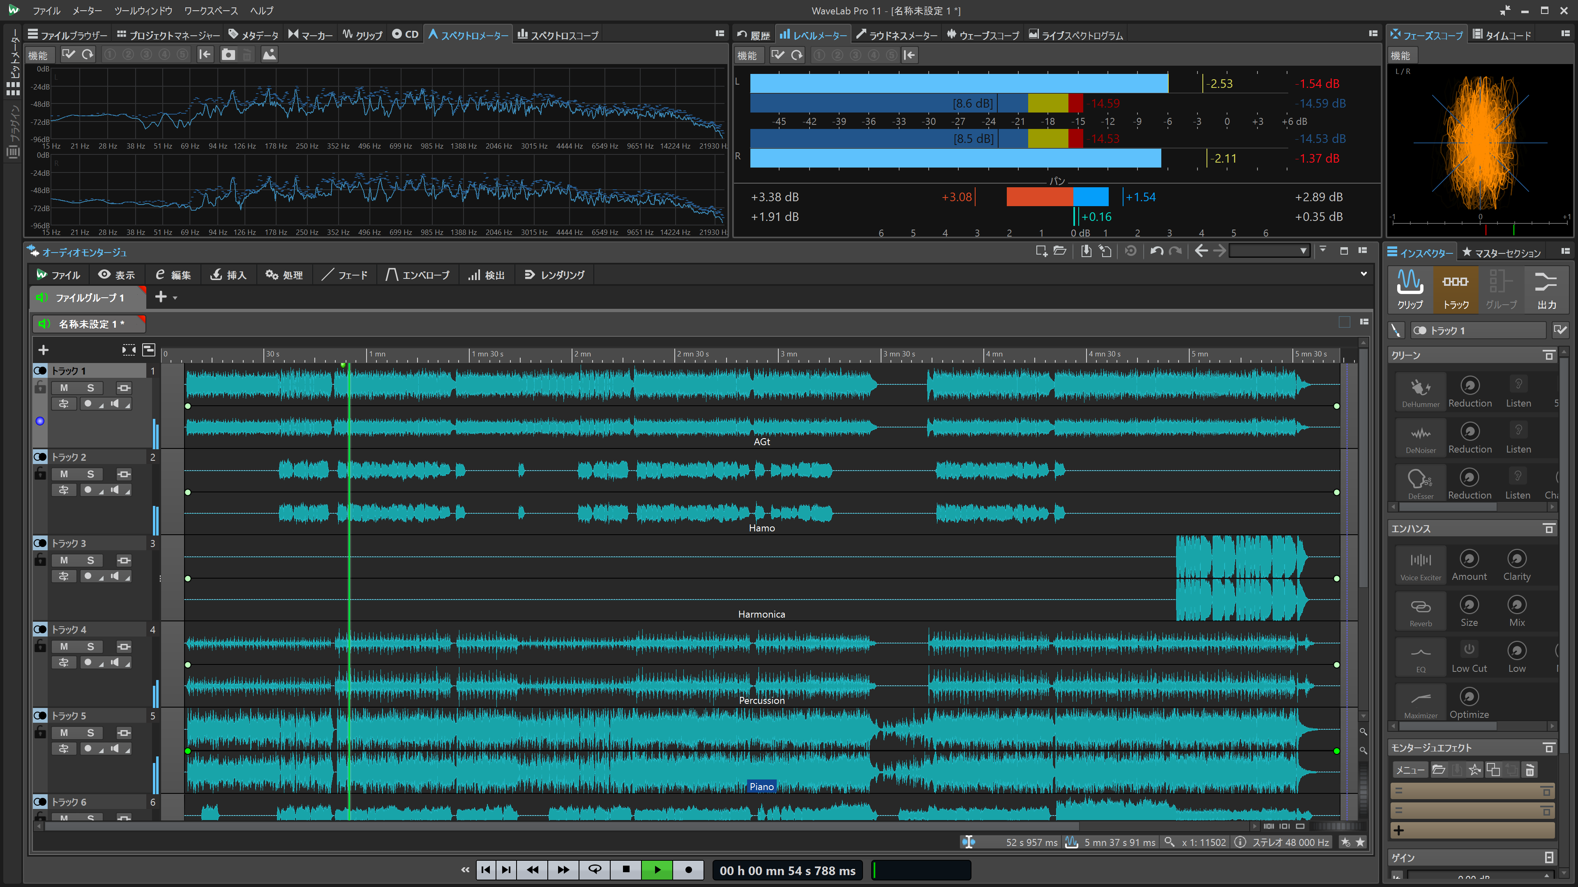Adjust Voice Exciter Amount knob
Screen dimensions: 1578x887
tap(1469, 559)
